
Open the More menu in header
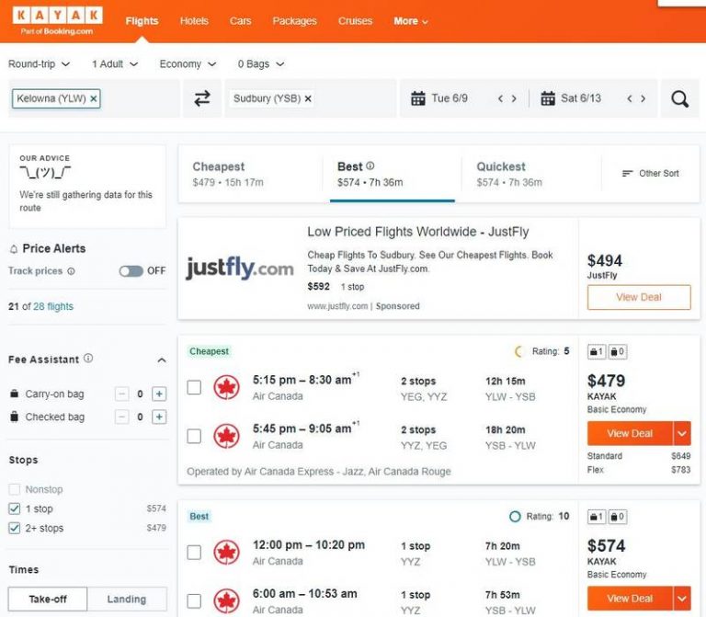(411, 21)
